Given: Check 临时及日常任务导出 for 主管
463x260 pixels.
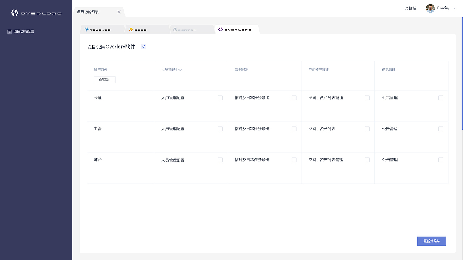Looking at the screenshot, I should 294,129.
